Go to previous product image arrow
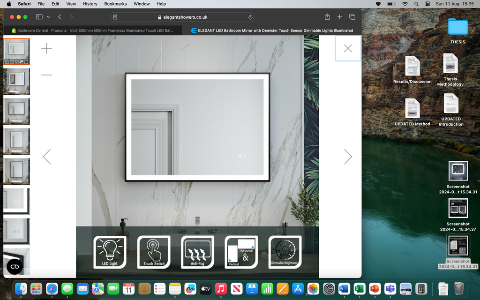 (46, 157)
